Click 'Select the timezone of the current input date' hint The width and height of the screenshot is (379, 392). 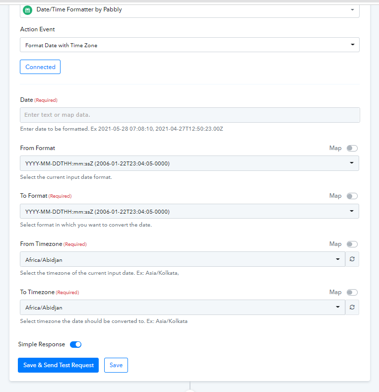pos(100,273)
